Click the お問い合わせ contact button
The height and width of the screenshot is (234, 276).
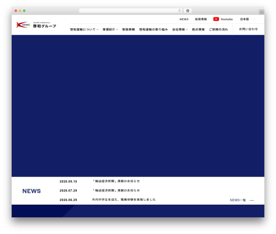248,29
